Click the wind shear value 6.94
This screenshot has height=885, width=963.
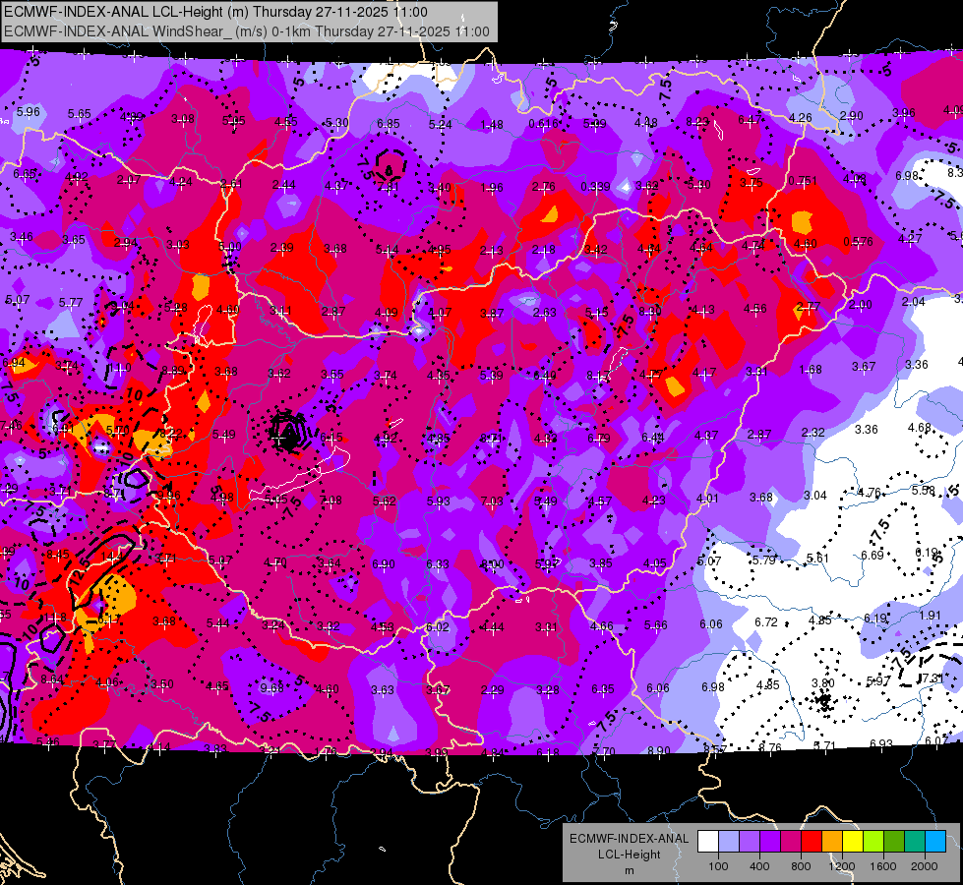[14, 362]
